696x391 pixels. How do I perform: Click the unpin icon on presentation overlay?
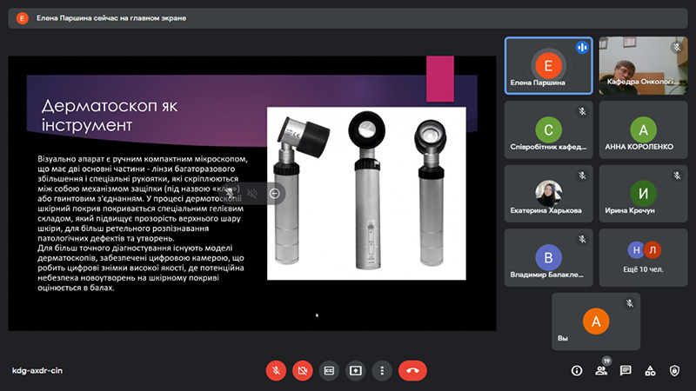[230, 193]
